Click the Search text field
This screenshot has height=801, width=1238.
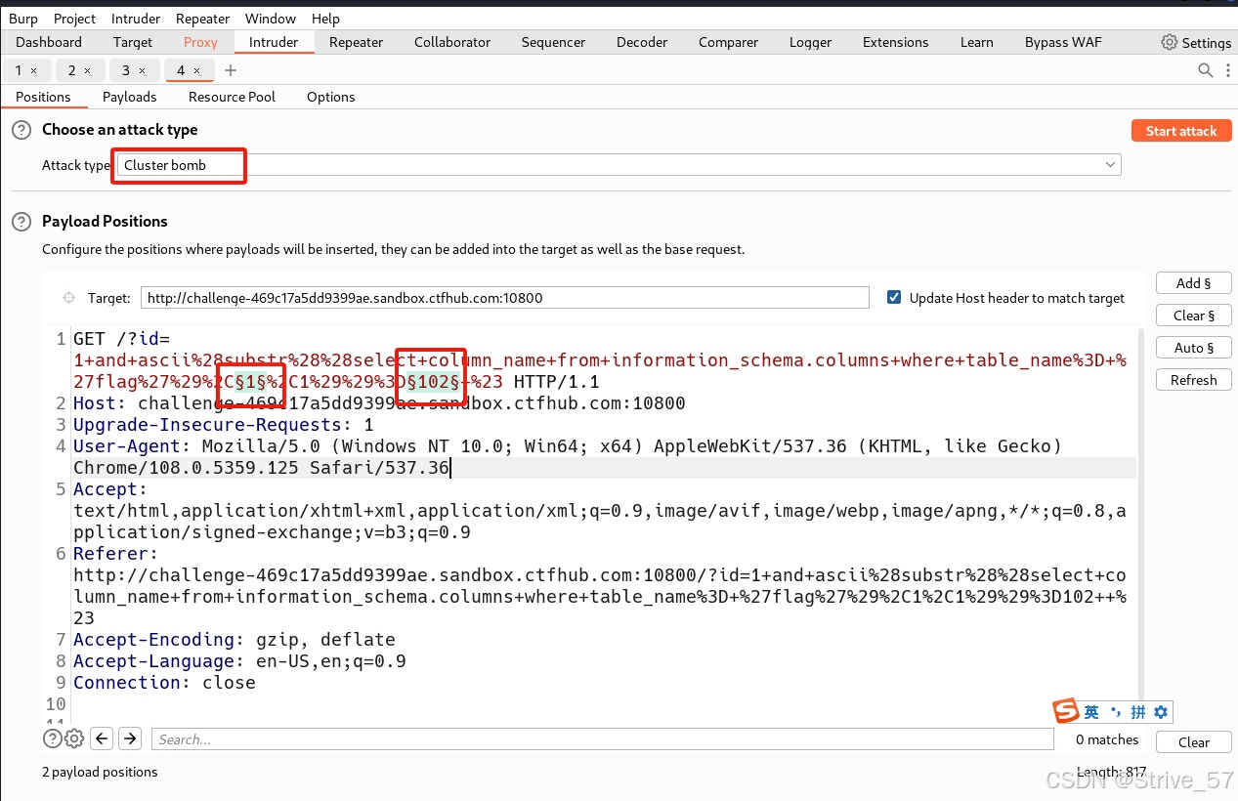click(603, 739)
